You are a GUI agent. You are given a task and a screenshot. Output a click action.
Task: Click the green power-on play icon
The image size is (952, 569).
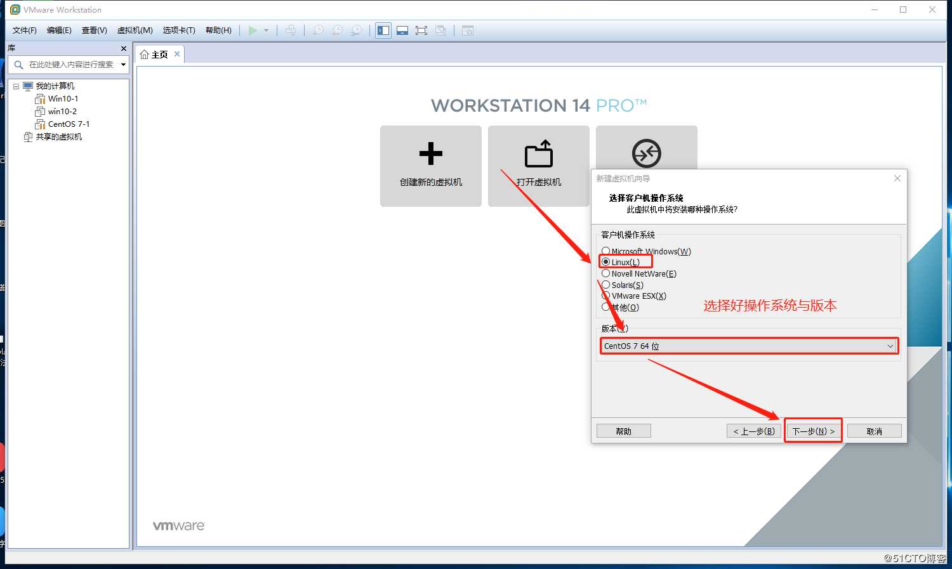[253, 30]
